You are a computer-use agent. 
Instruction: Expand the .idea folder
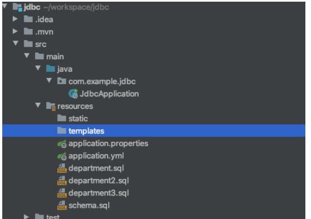(15, 19)
